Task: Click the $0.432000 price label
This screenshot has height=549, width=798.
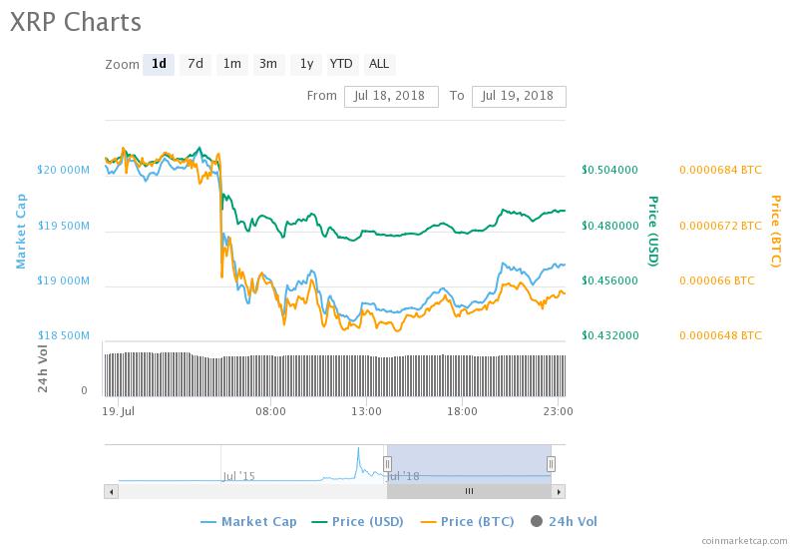Action: coord(609,335)
